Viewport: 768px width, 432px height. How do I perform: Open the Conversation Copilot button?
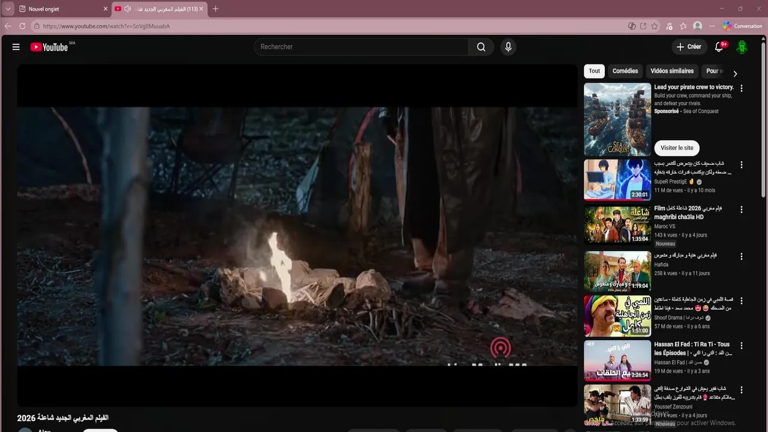click(742, 26)
